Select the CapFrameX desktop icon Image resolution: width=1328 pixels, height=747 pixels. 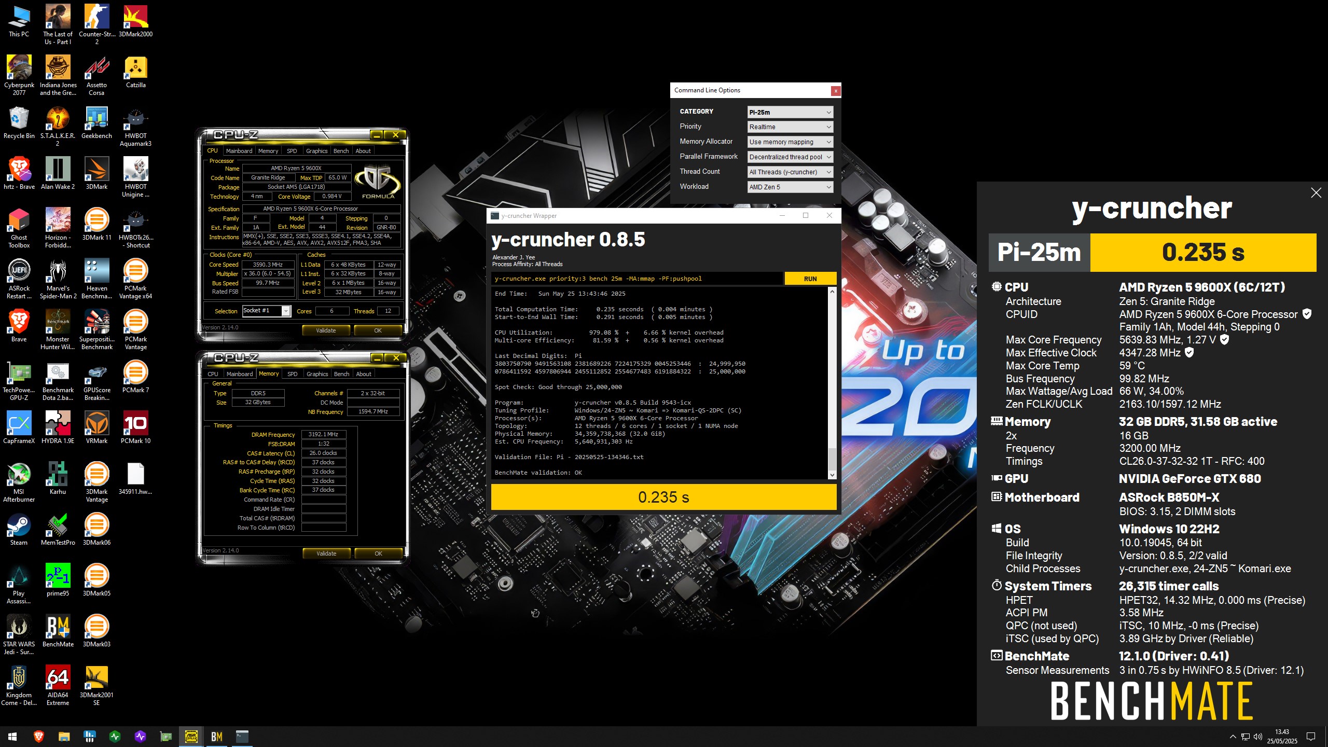(x=19, y=428)
